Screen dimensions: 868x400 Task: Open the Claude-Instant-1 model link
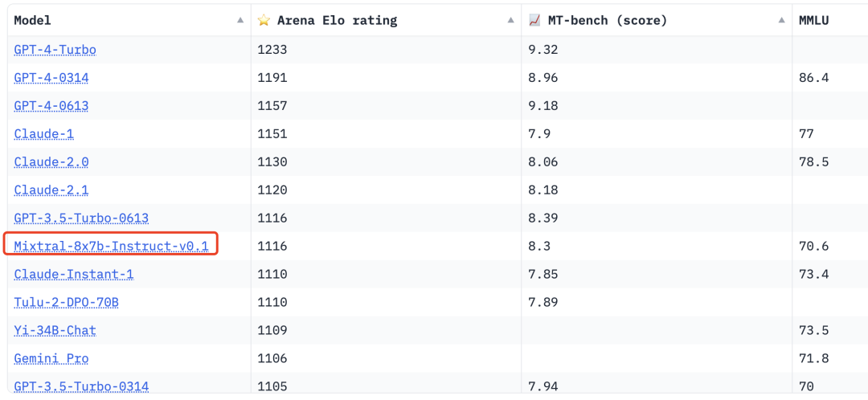[x=74, y=275]
